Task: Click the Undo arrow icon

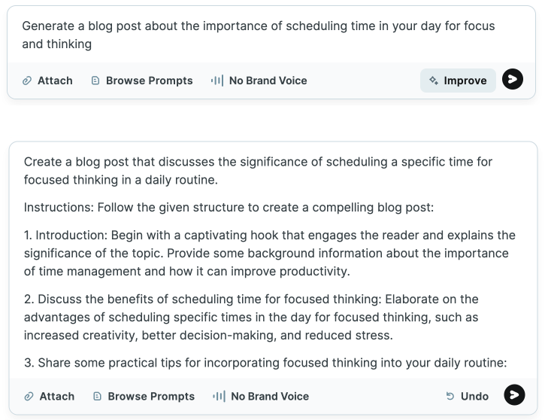Action: tap(450, 396)
